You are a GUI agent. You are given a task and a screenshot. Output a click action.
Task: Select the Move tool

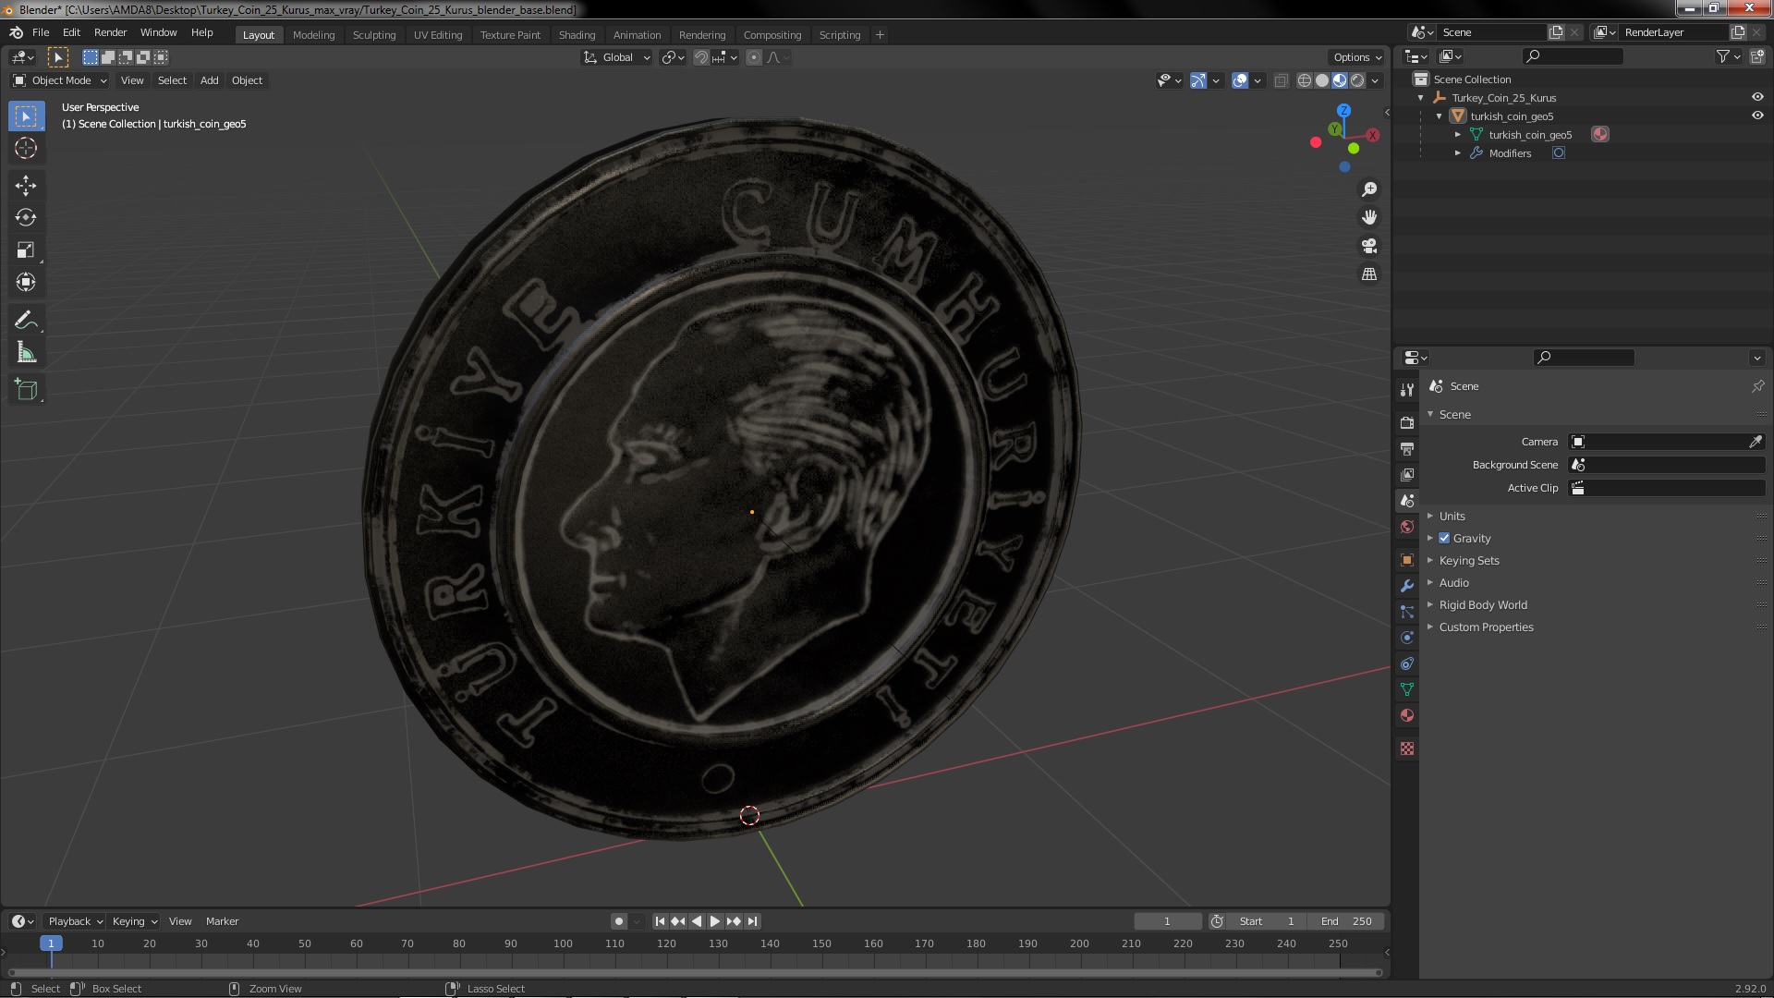click(26, 186)
